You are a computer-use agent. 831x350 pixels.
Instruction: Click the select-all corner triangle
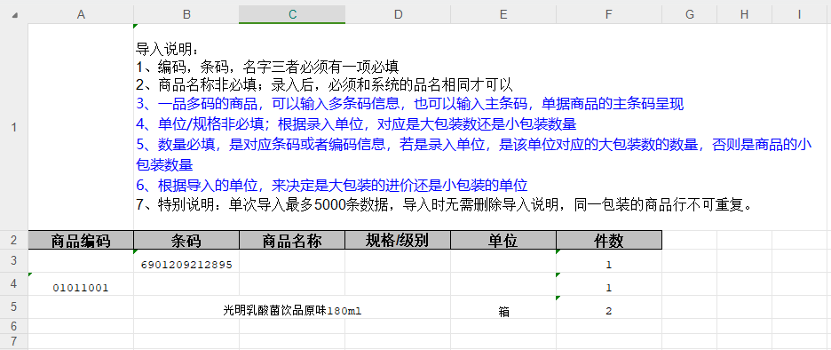tap(14, 14)
